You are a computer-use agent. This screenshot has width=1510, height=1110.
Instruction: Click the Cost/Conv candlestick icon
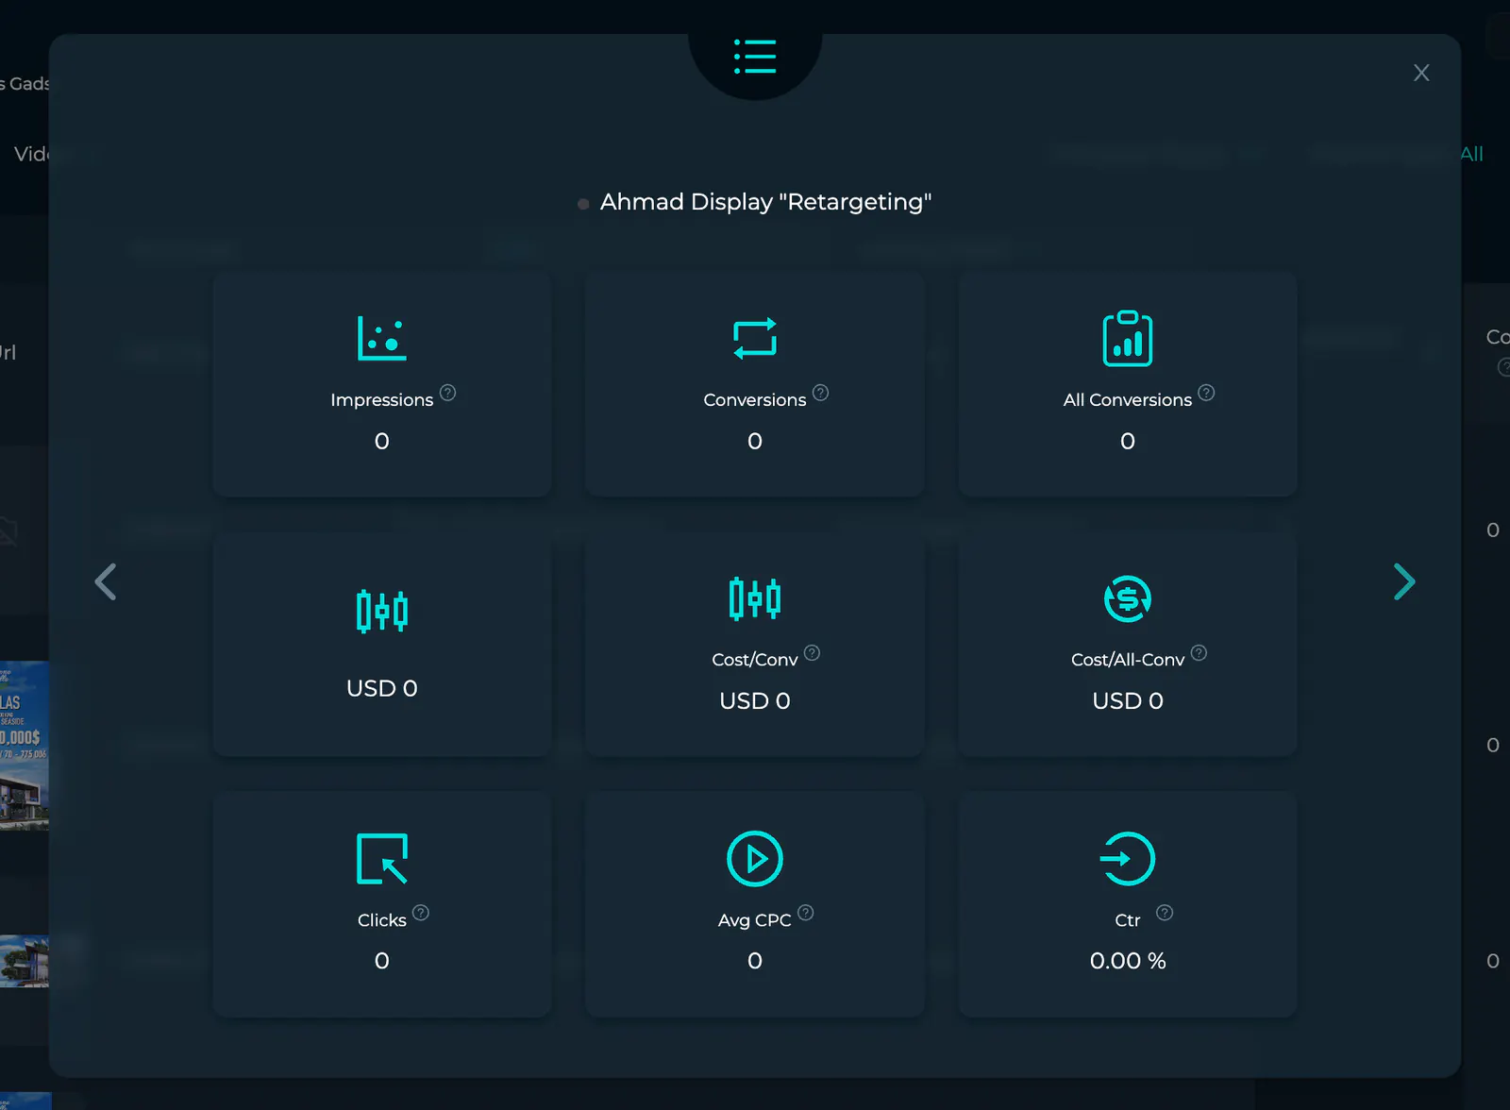[755, 598]
